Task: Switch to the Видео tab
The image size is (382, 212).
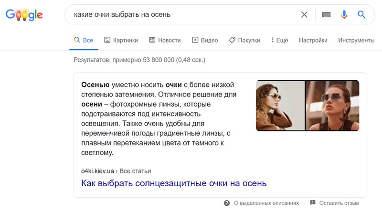Action: click(205, 40)
